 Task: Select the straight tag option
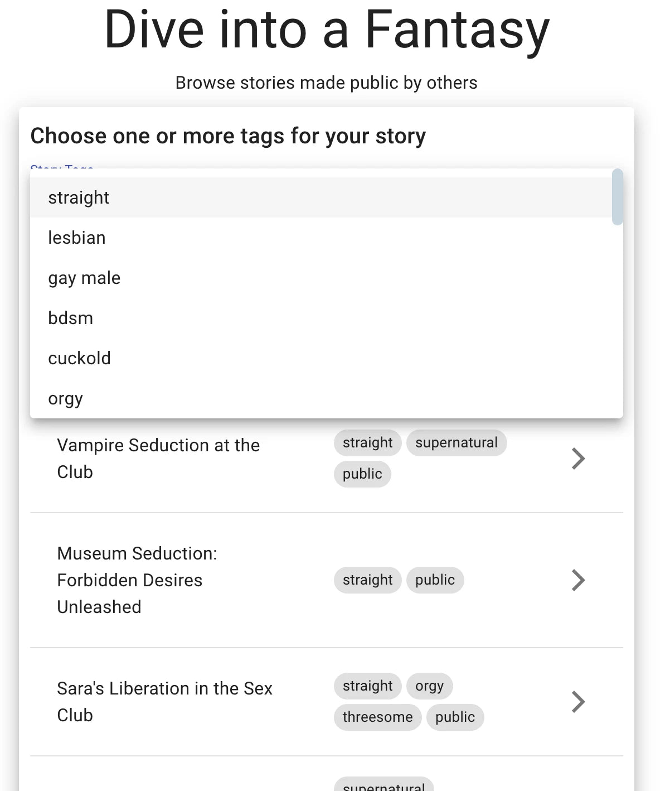click(79, 197)
